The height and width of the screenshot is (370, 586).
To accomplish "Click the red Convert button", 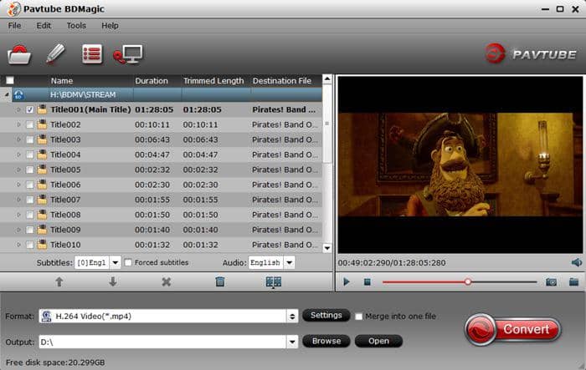I will tap(512, 329).
